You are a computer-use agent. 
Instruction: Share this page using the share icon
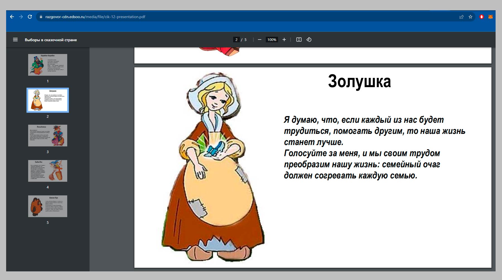pyautogui.click(x=462, y=17)
